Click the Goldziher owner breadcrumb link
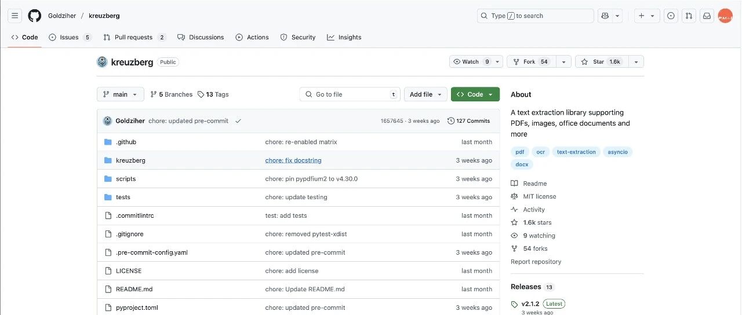The image size is (742, 315). pos(62,16)
